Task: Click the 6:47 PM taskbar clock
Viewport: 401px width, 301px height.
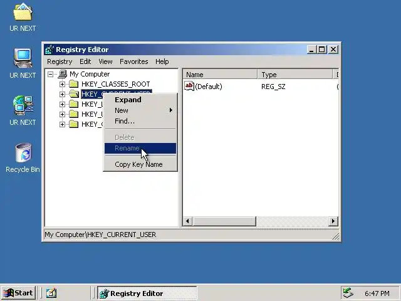Action: (377, 293)
